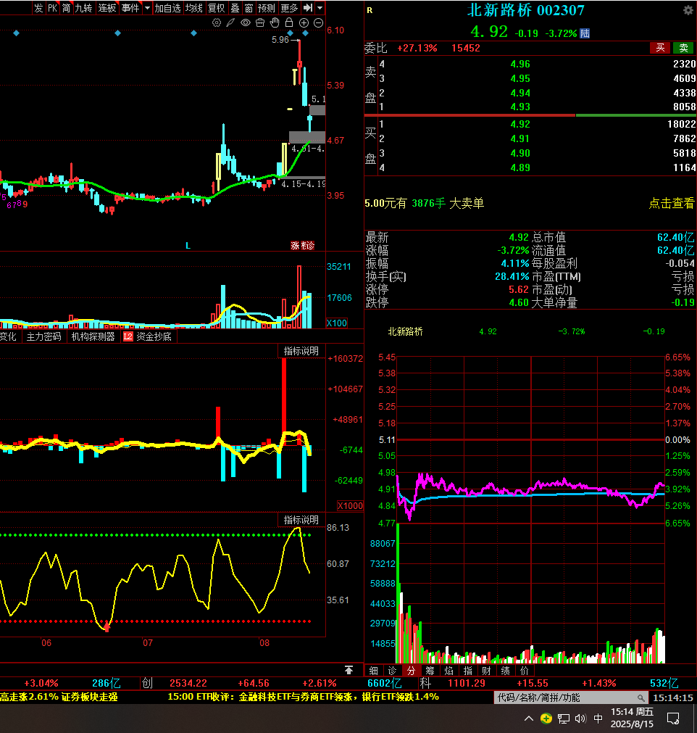Screen dimensions: 697x733
Task: Click the 创 index value 2534.22
Action: pyautogui.click(x=188, y=684)
